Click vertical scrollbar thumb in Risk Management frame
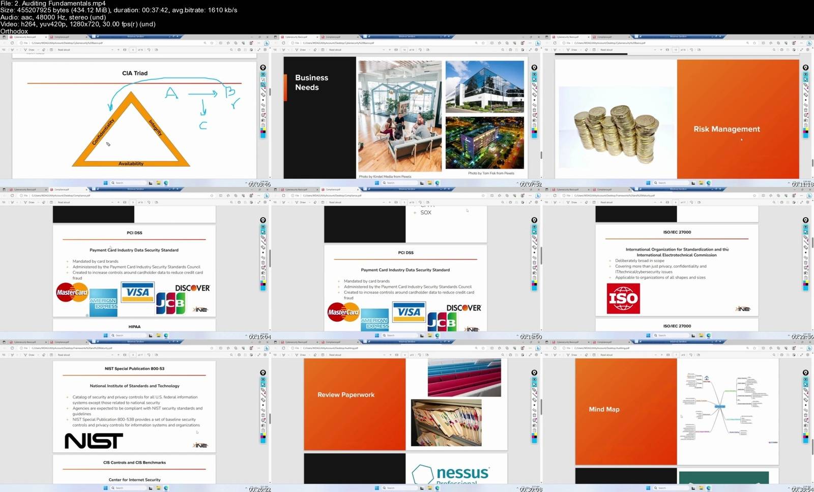The height and width of the screenshot is (492, 814). pos(812,163)
